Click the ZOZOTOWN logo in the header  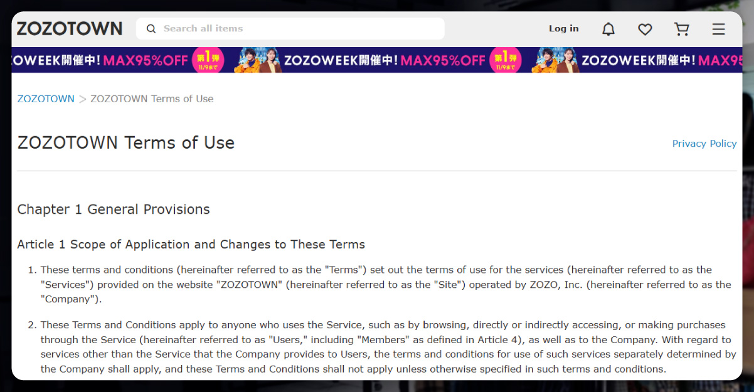click(x=69, y=29)
